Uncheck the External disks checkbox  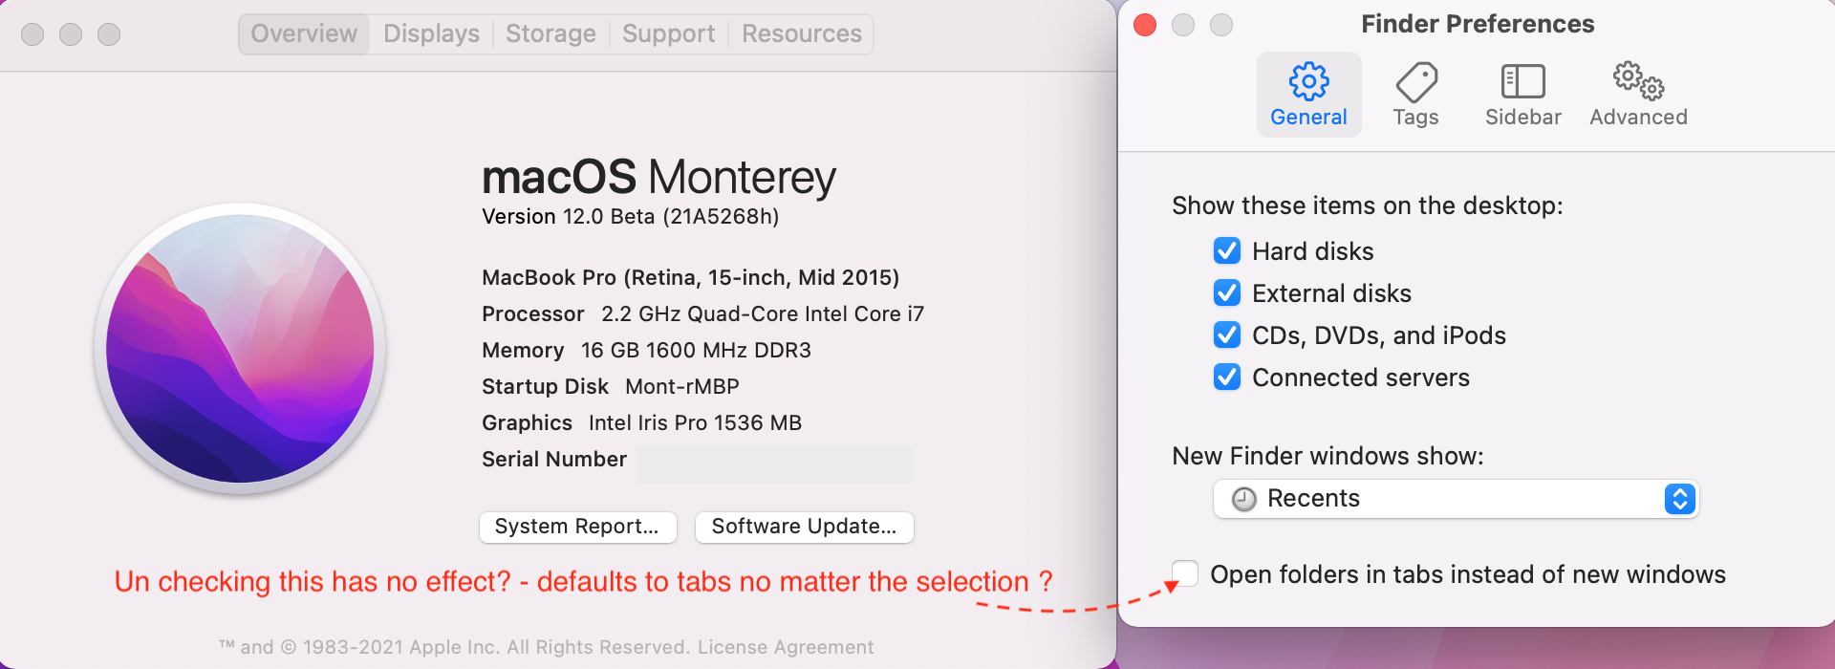(1227, 293)
